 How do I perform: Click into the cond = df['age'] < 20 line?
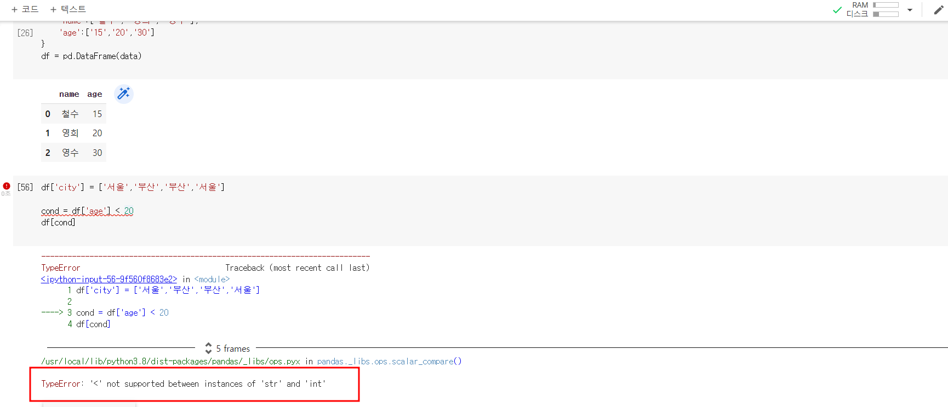[87, 211]
